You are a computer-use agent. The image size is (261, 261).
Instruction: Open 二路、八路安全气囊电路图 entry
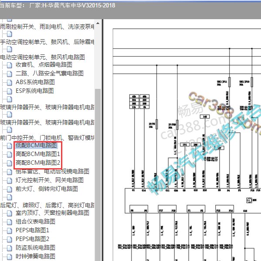coord(50,73)
